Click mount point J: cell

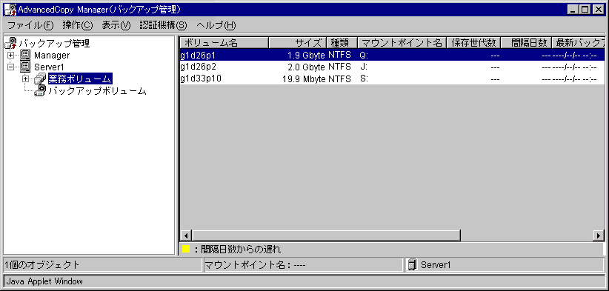click(364, 67)
